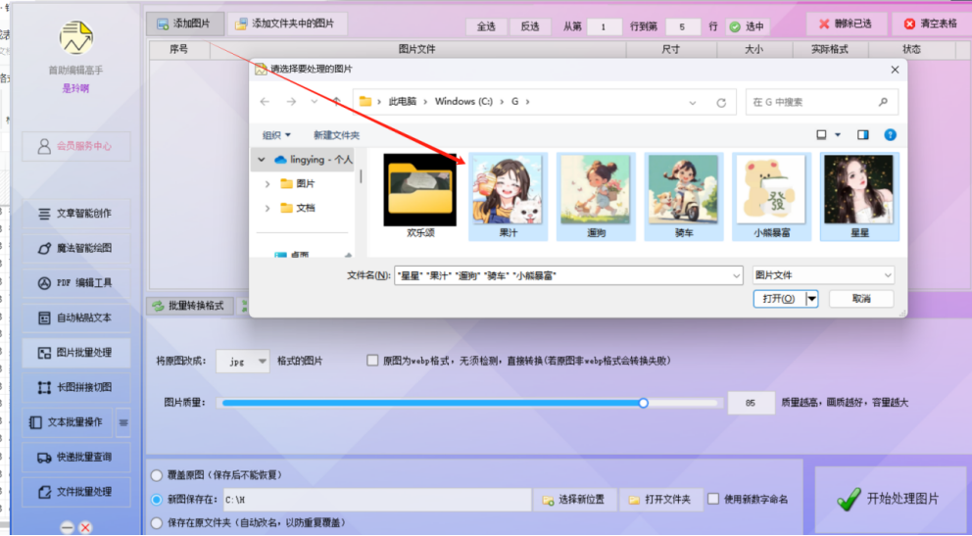
Task: Open 魔法智能绘图 sidebar tool
Action: [x=76, y=248]
